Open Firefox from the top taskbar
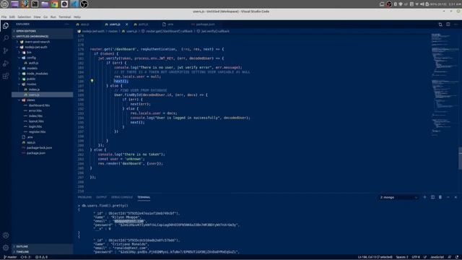 (25, 4)
